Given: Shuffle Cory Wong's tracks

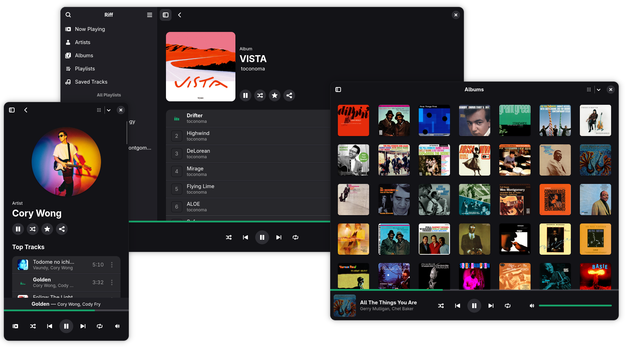Looking at the screenshot, I should click(x=33, y=229).
